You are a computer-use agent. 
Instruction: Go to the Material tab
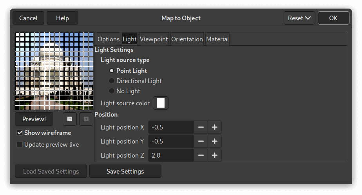(x=217, y=39)
